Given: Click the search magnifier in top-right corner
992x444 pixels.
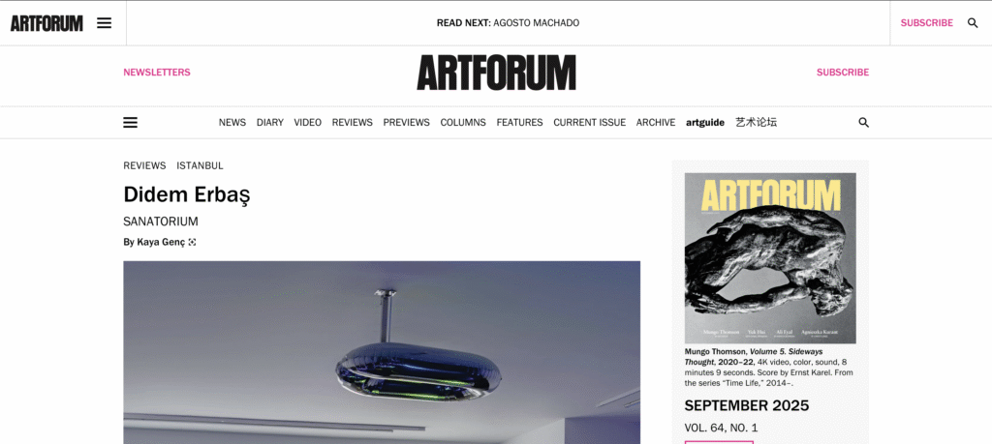Looking at the screenshot, I should (x=973, y=23).
